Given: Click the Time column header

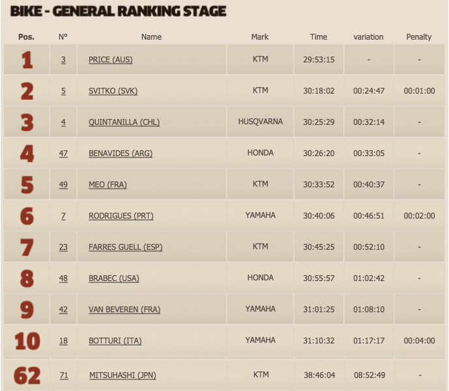Looking at the screenshot, I should click(319, 37).
